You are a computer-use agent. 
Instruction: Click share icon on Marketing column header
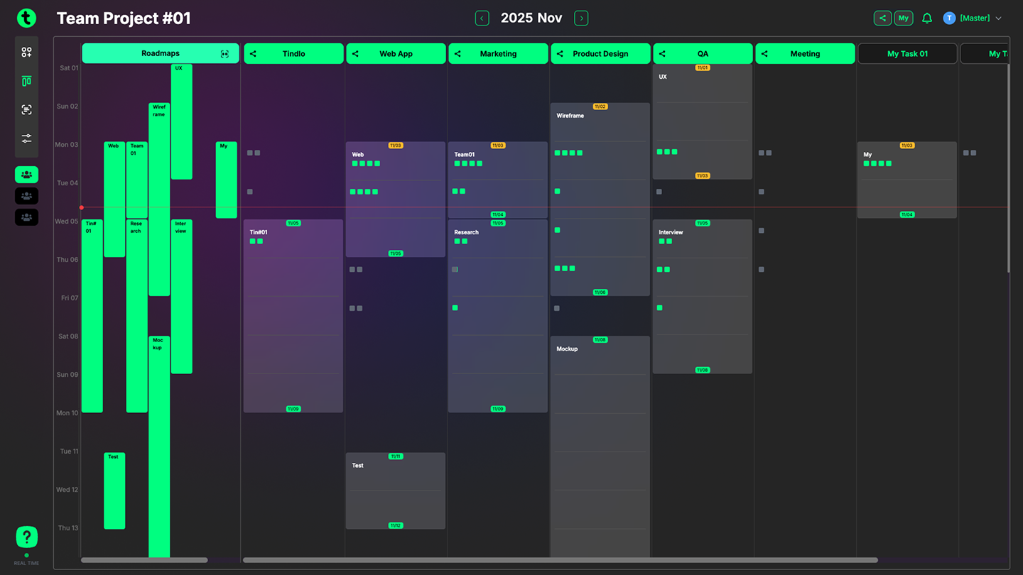458,54
